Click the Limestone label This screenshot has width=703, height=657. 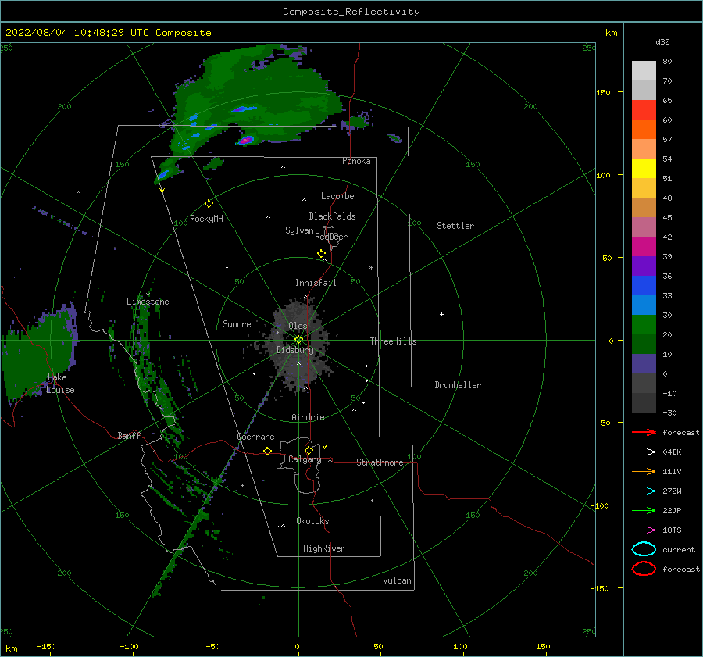pyautogui.click(x=148, y=302)
